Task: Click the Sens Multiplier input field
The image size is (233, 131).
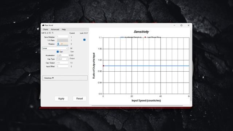Action: click(x=62, y=37)
